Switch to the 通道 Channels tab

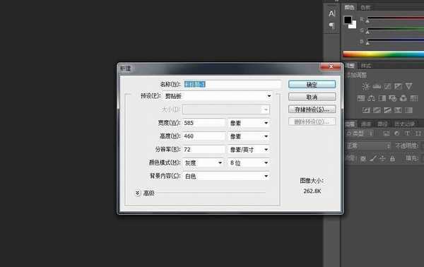coord(366,124)
